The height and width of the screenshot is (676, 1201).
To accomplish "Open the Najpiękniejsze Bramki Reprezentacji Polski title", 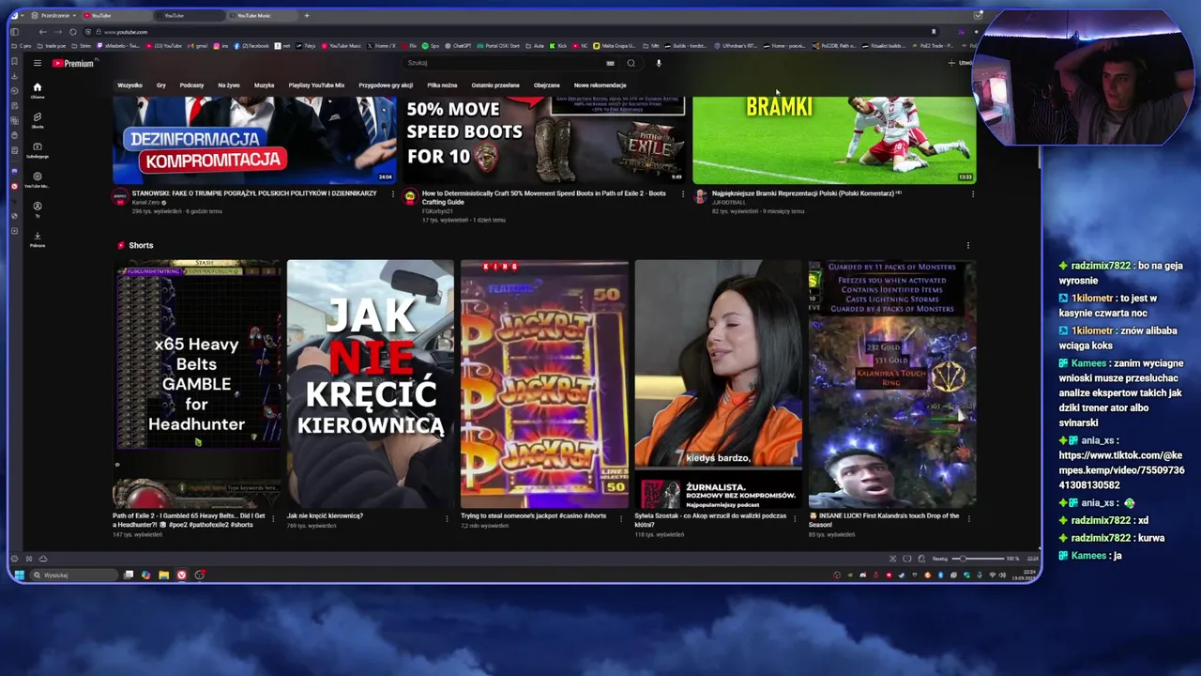I will click(807, 193).
